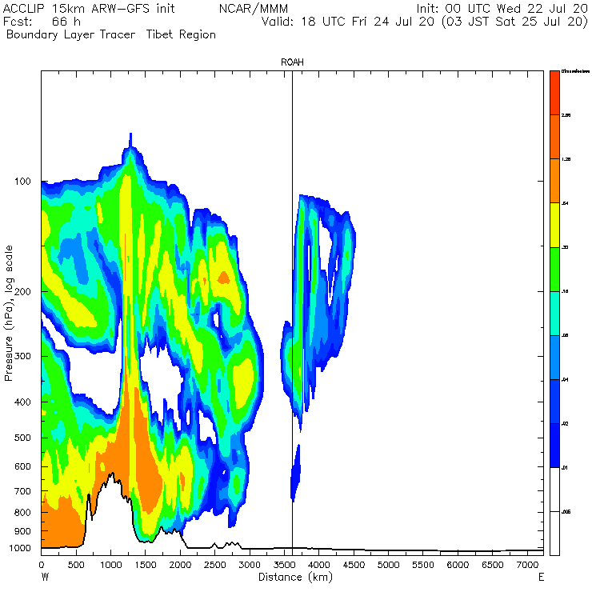Click the white bottom segment of the color bar
592x592 pixels.
pos(554,510)
